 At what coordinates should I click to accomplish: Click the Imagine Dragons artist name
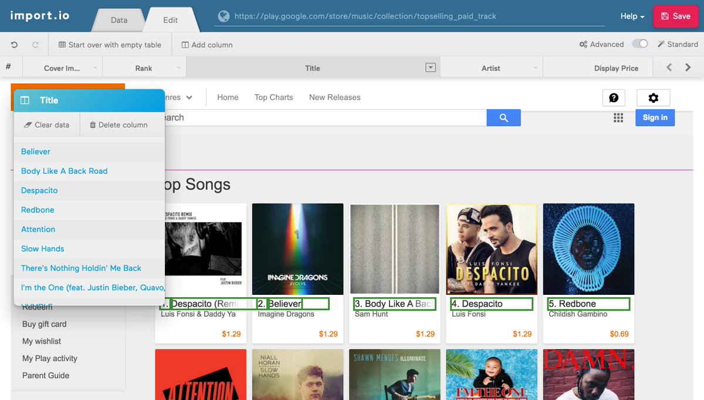pyautogui.click(x=286, y=314)
